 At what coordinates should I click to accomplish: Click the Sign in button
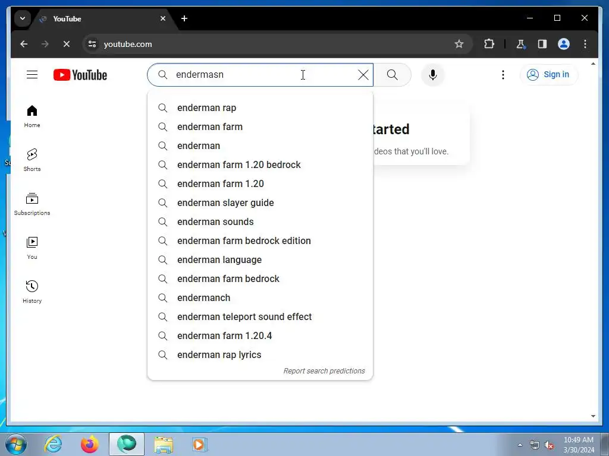(548, 74)
